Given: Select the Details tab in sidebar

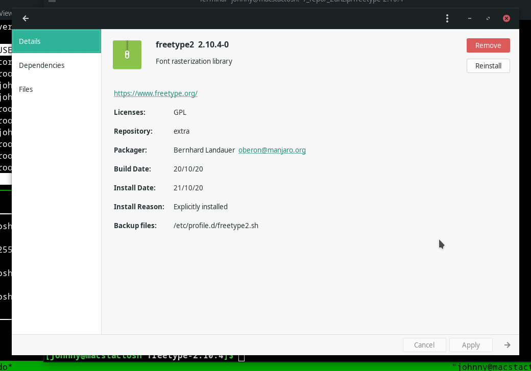Looking at the screenshot, I should point(56,41).
